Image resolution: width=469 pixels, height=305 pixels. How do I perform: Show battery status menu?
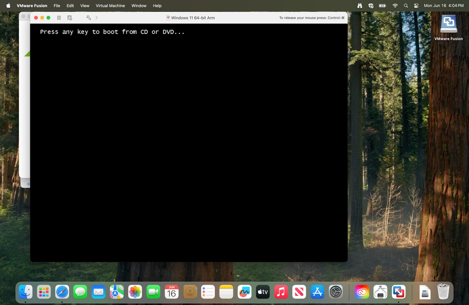382,6
